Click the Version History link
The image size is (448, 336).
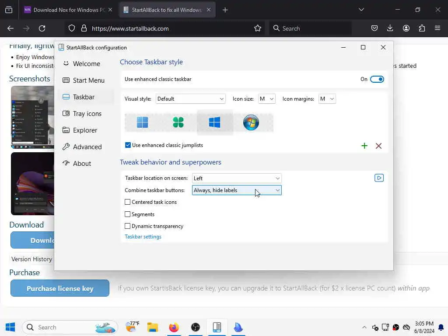pos(31,259)
